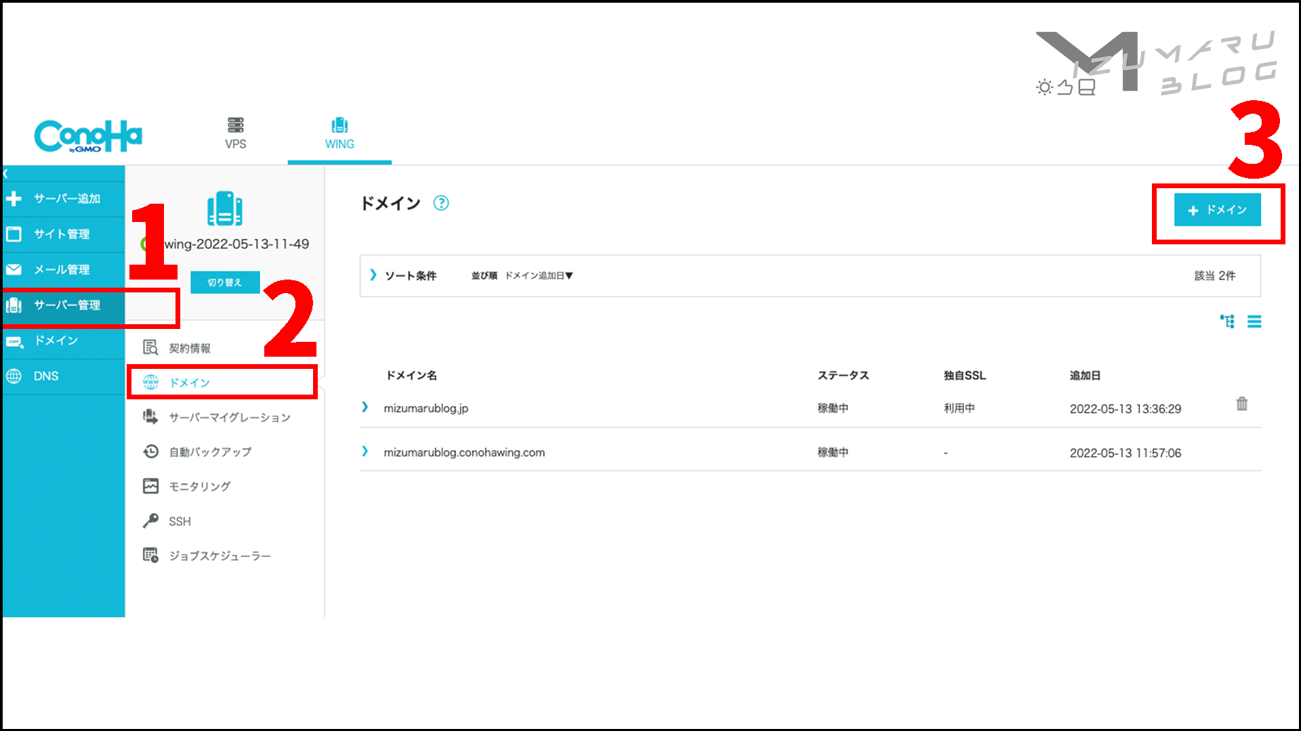This screenshot has height=731, width=1301.
Task: Click the .com icon beside ドメイン
Action: click(x=14, y=341)
